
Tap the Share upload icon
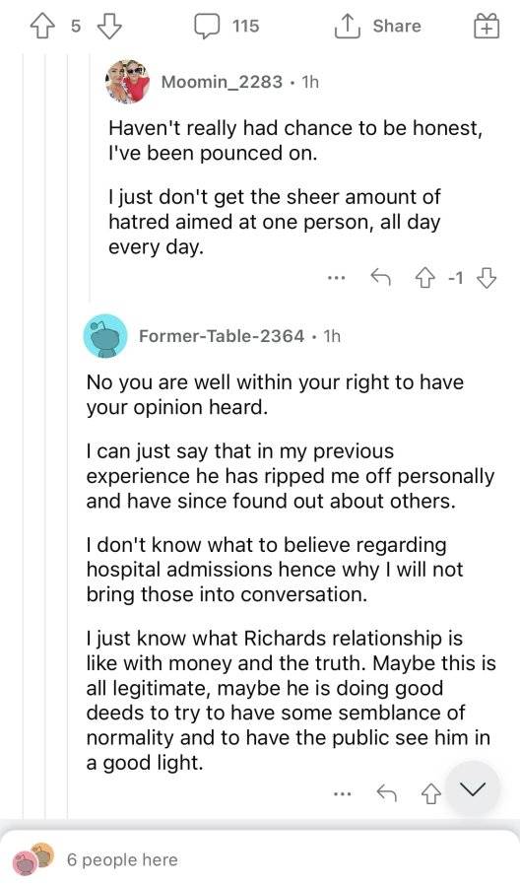pyautogui.click(x=348, y=26)
